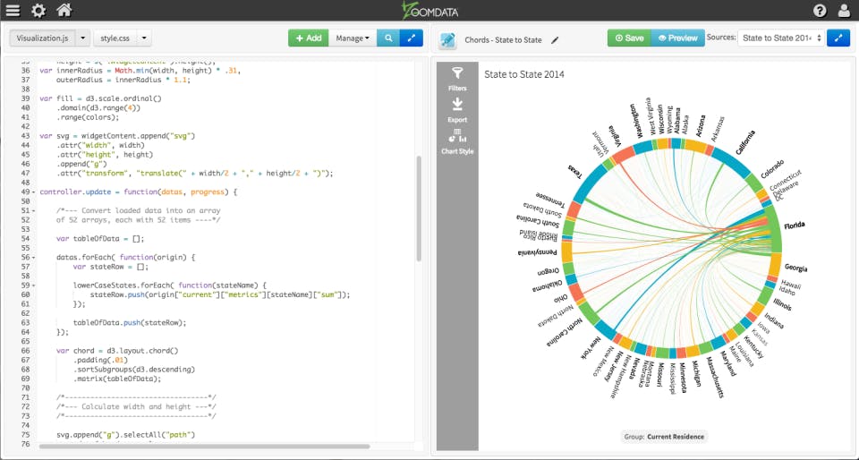This screenshot has width=859, height=460.
Task: Click the Michigan label on the chart
Action: [x=694, y=373]
